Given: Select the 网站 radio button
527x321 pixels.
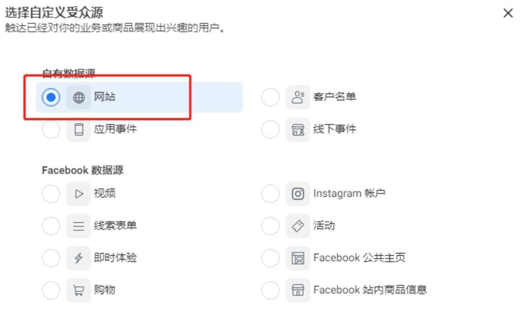Looking at the screenshot, I should pyautogui.click(x=51, y=97).
